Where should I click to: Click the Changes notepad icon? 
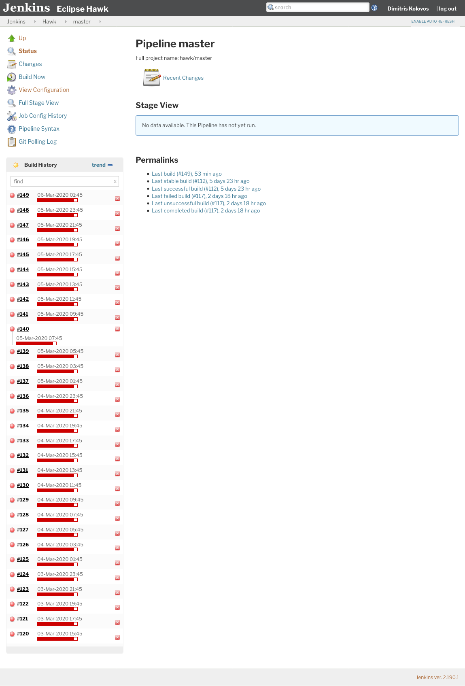(12, 64)
